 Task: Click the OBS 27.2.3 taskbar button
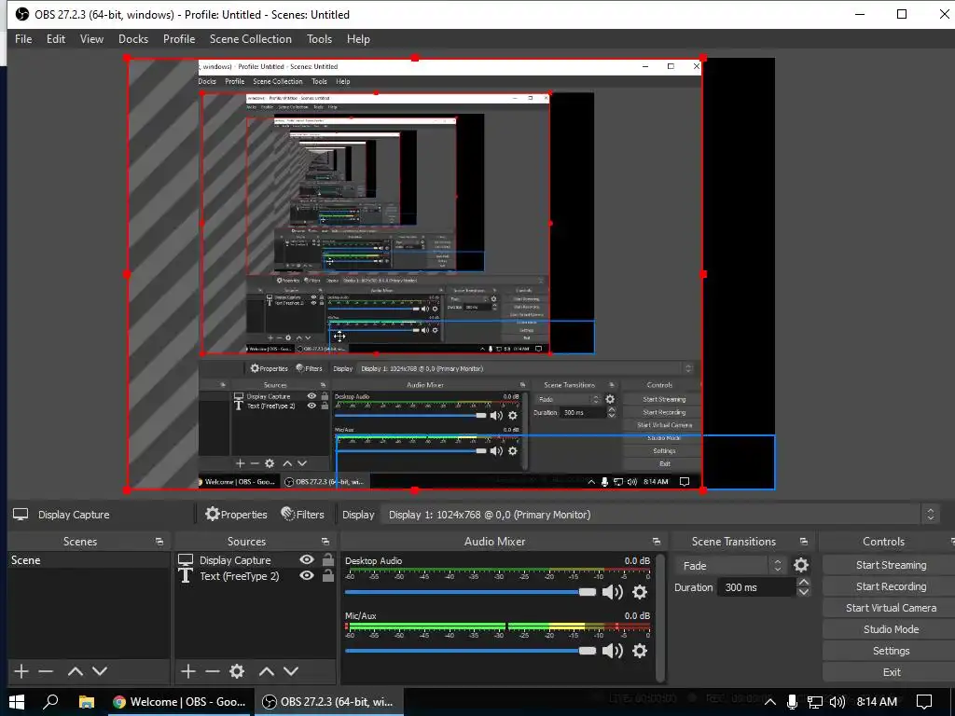[x=329, y=702]
